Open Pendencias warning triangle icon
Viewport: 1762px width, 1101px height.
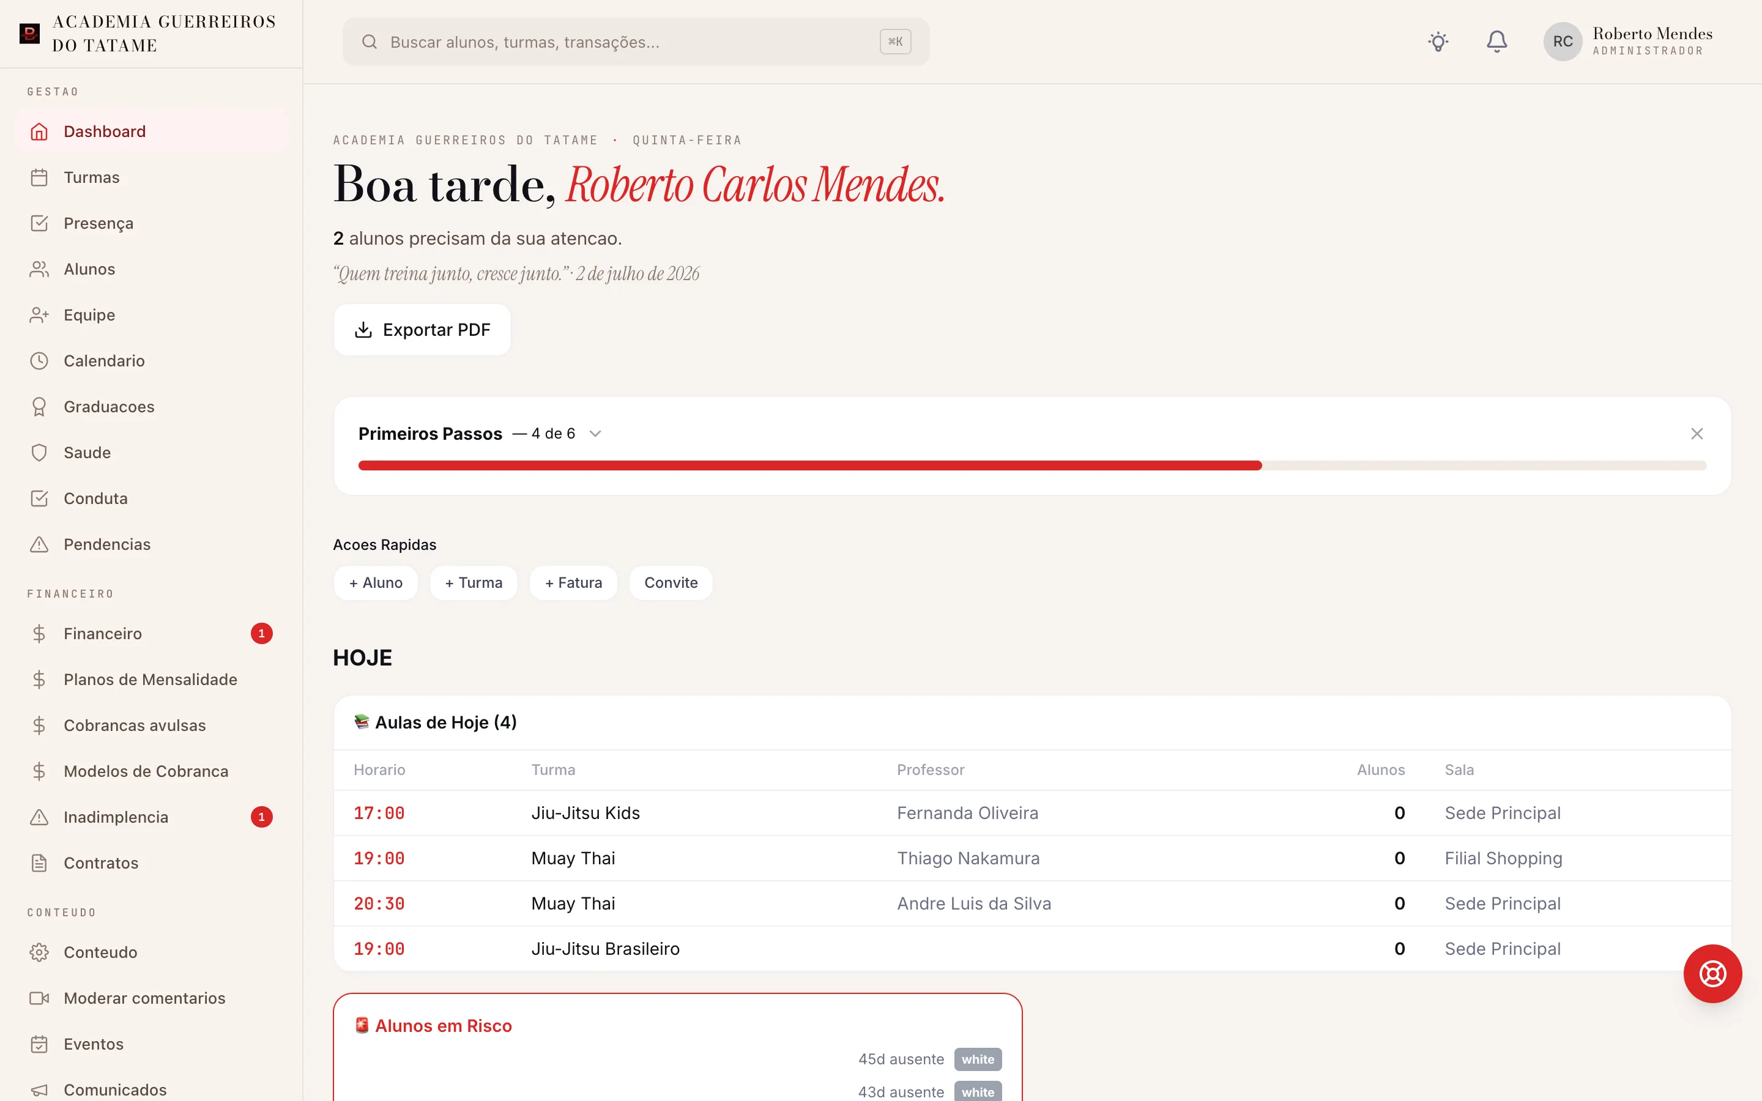[39, 544]
